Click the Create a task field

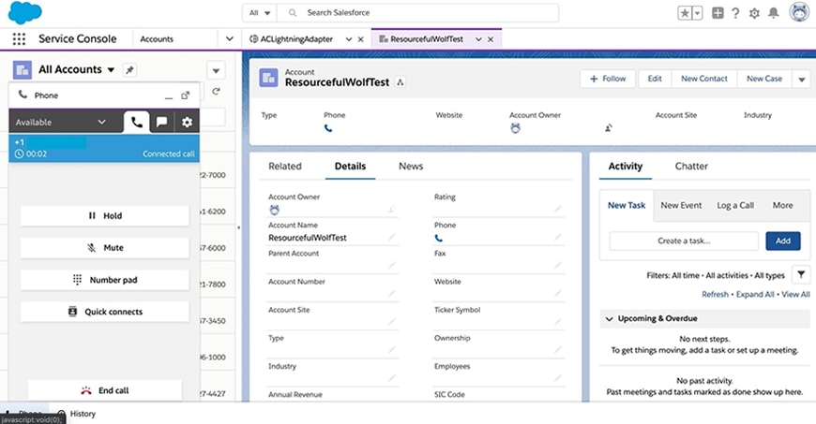tap(684, 241)
